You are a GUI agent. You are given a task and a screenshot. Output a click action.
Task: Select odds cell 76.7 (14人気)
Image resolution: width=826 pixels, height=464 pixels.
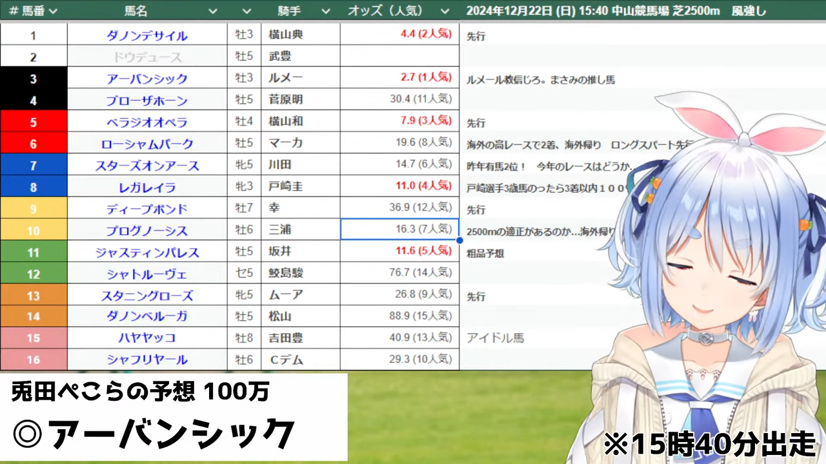[399, 273]
